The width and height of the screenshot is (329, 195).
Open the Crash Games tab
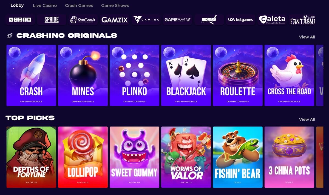tap(79, 5)
